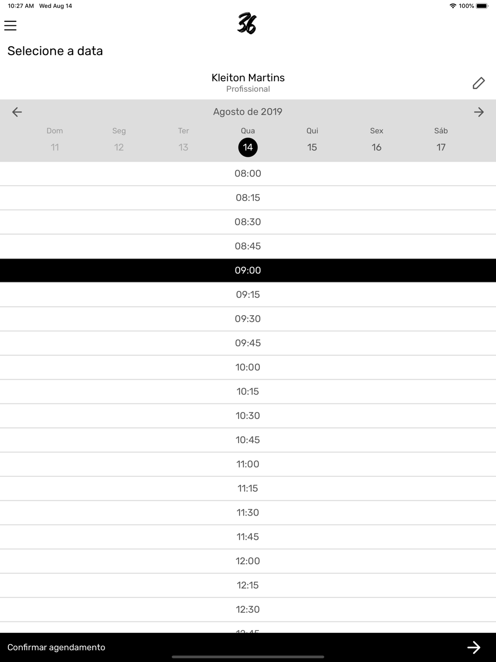The width and height of the screenshot is (496, 662).
Task: Select the 08:45 time slot
Action: [x=248, y=246]
